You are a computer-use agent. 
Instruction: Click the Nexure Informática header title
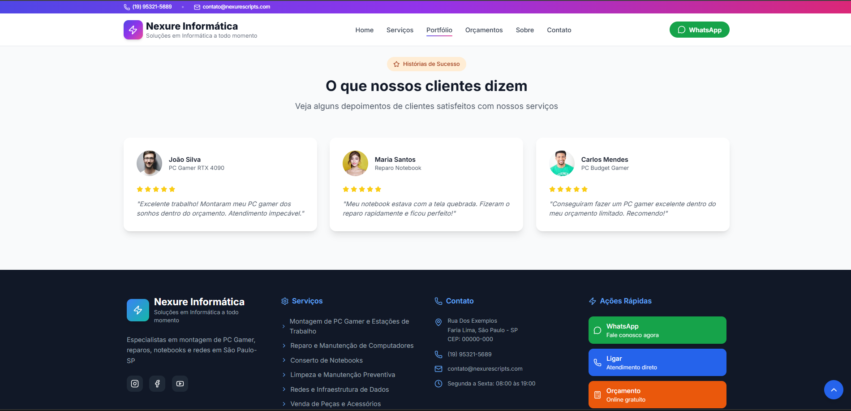[x=192, y=26]
